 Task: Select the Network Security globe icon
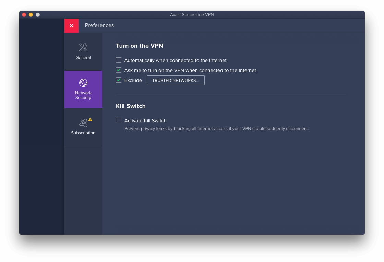(x=83, y=83)
